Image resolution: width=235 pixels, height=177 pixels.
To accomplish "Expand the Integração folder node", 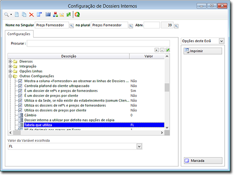I will coord(10,66).
